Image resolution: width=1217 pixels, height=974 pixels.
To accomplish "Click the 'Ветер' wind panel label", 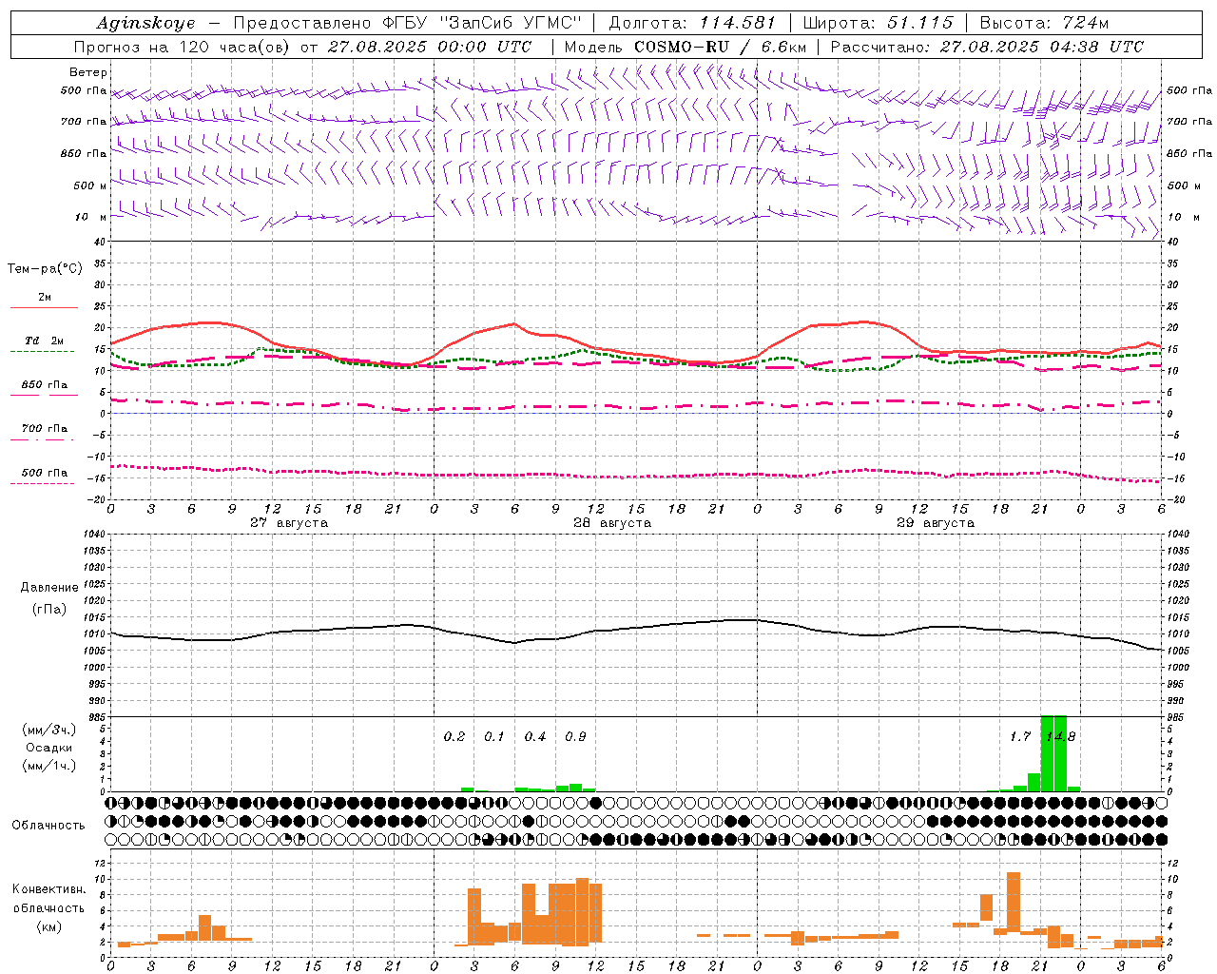I will pos(88,72).
